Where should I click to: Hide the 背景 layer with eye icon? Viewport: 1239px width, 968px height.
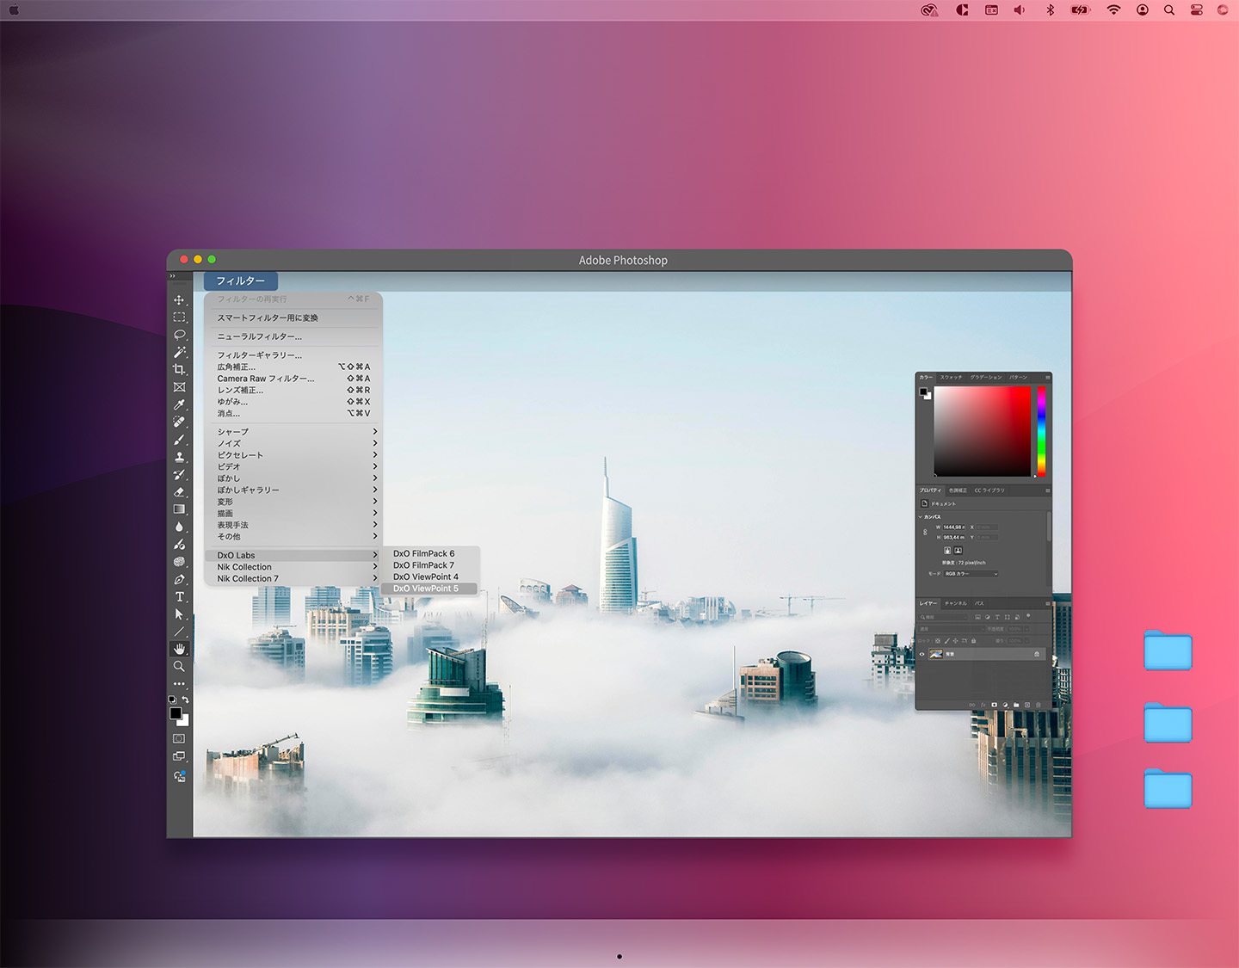(x=922, y=654)
